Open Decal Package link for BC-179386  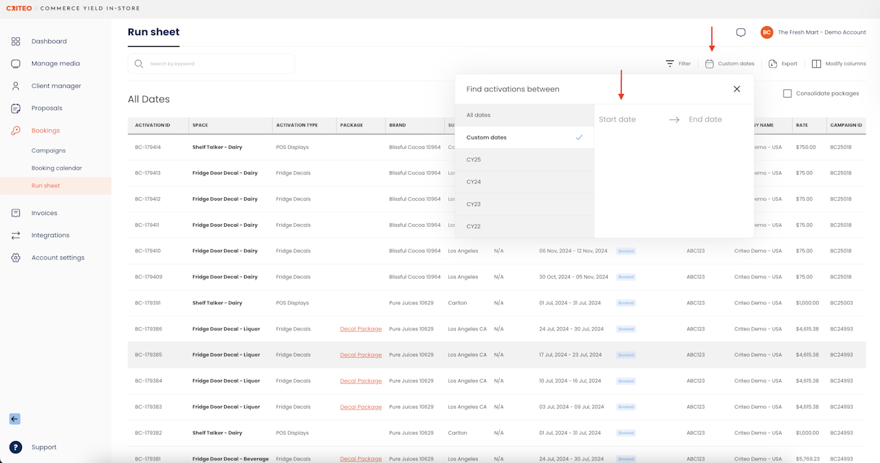pyautogui.click(x=360, y=329)
